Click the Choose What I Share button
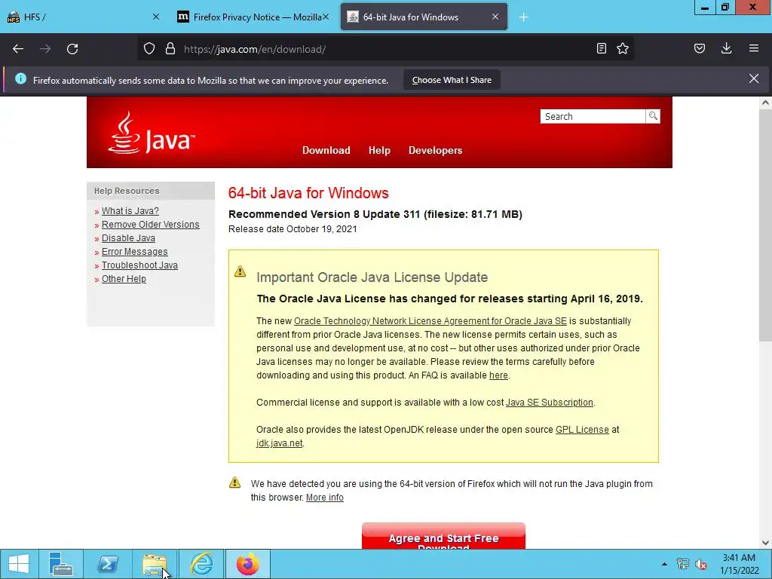 pyautogui.click(x=452, y=80)
